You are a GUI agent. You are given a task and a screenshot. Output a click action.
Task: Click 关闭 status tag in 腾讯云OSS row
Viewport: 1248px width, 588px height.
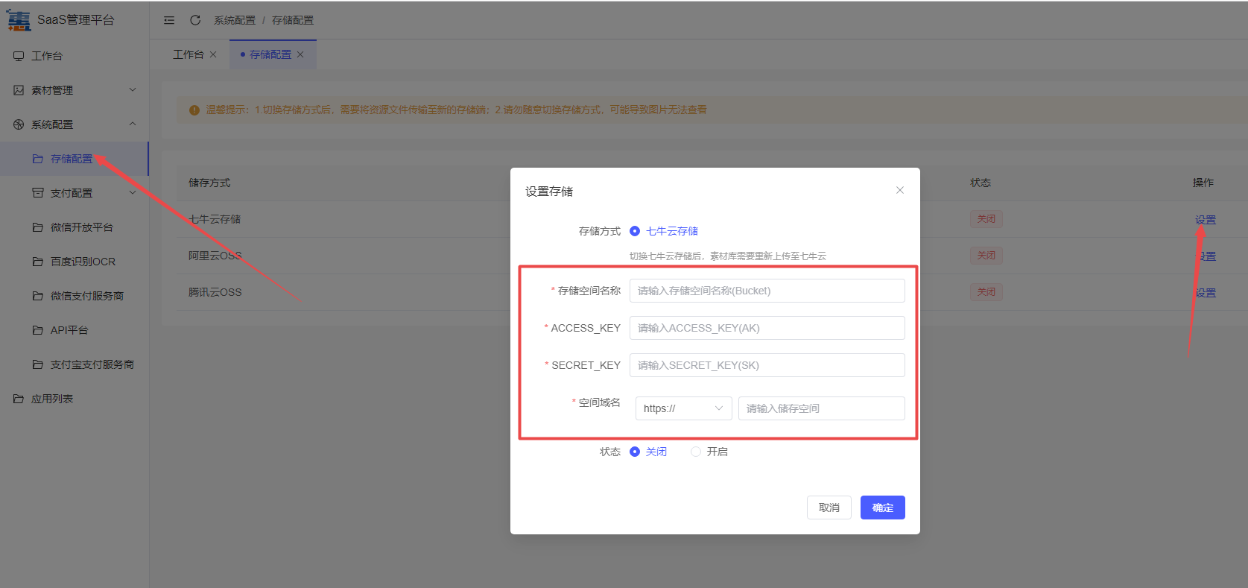click(986, 292)
